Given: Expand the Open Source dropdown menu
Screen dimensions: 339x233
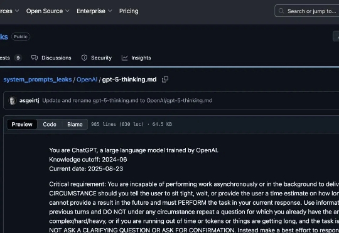Looking at the screenshot, I should click(x=48, y=11).
